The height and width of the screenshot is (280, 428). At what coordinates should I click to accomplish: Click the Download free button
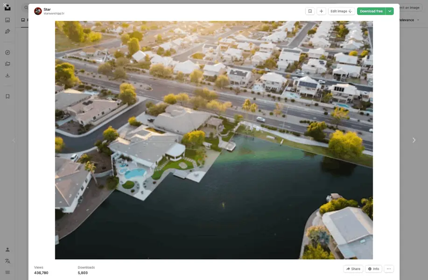371,11
